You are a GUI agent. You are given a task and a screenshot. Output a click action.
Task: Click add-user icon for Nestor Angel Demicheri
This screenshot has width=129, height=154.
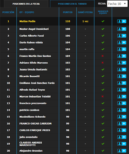pyautogui.click(x=122, y=29)
